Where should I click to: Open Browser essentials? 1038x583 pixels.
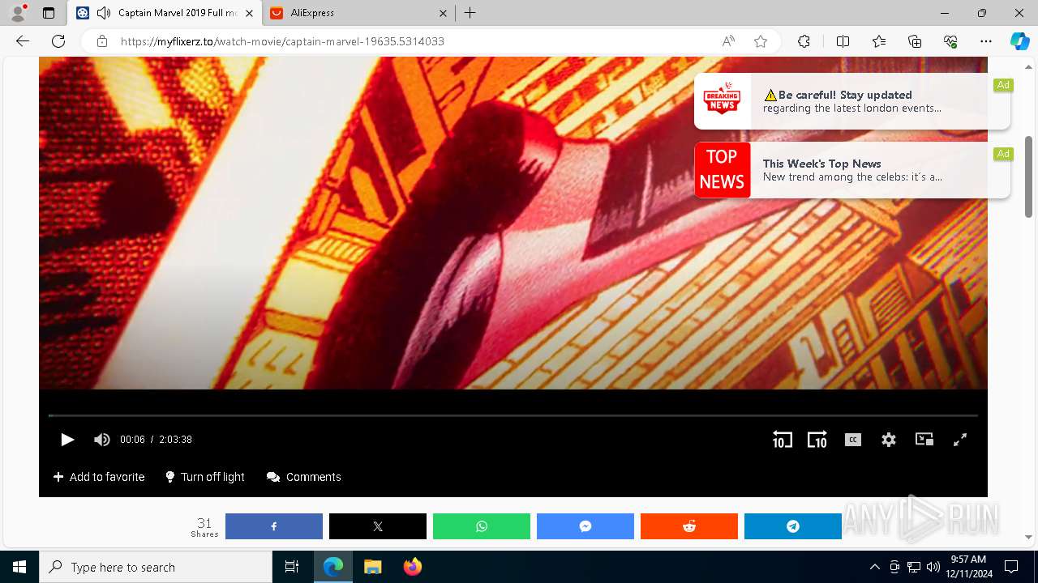(950, 41)
